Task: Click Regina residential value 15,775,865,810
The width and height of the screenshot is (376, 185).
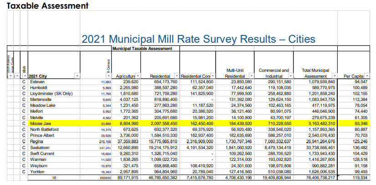Action: 163,141
